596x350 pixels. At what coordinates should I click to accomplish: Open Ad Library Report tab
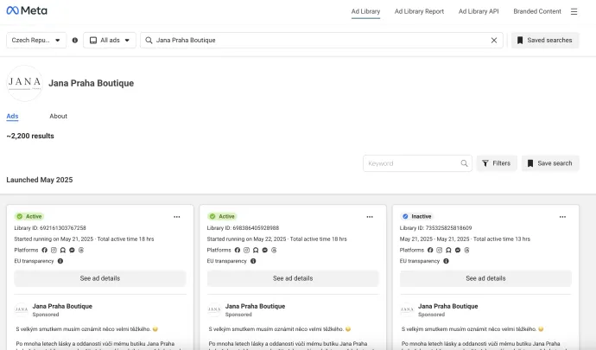(419, 11)
